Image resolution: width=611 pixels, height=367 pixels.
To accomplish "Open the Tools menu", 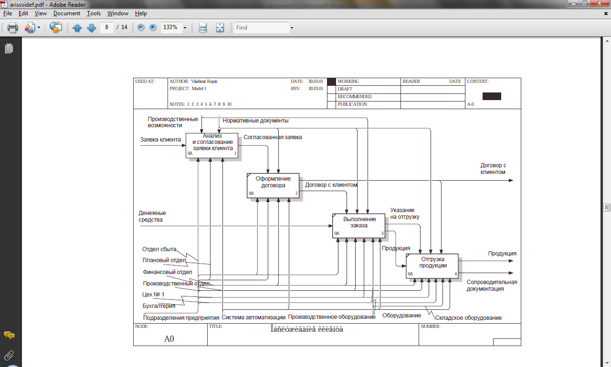I will pyautogui.click(x=94, y=13).
